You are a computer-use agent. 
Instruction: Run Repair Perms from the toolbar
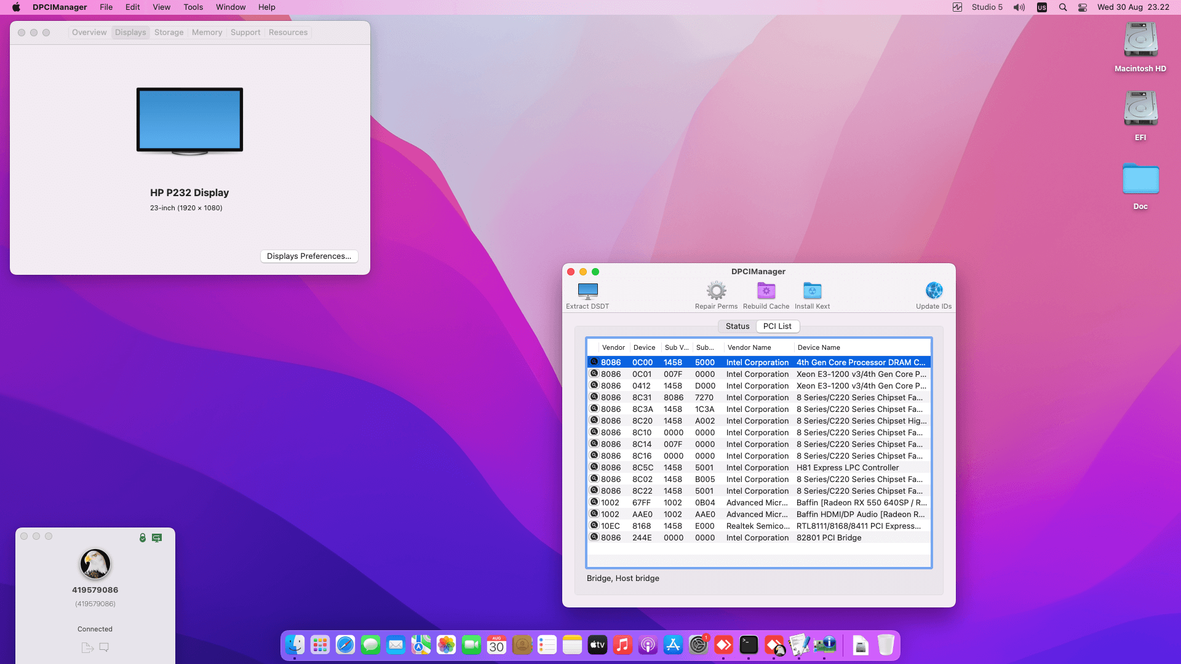pos(716,296)
